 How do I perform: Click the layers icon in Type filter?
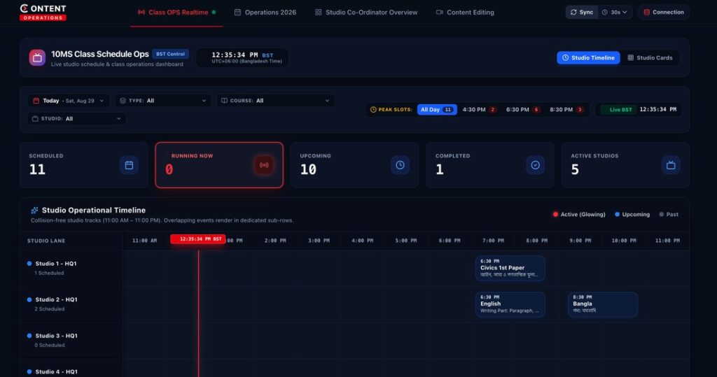click(x=123, y=101)
